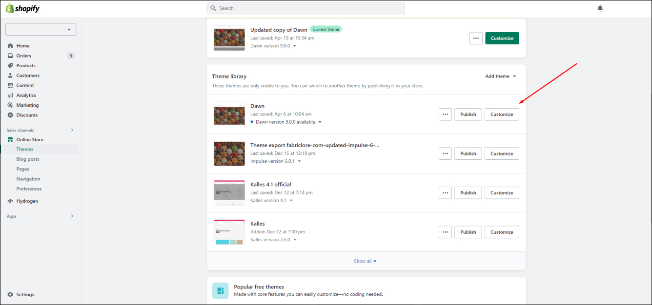652x305 pixels.
Task: Click the Marketing target icon
Action: coord(11,105)
